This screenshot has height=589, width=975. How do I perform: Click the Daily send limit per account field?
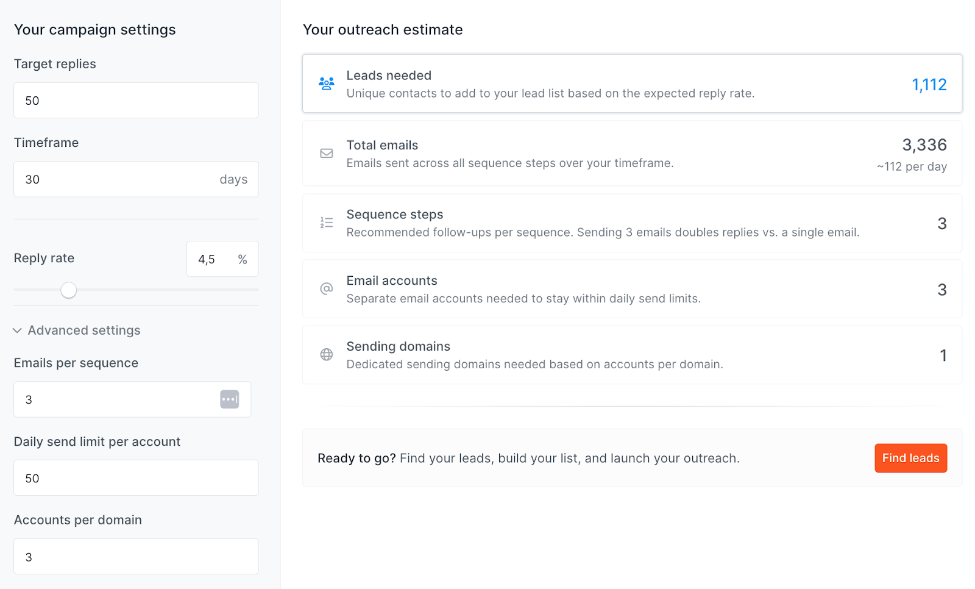[136, 478]
